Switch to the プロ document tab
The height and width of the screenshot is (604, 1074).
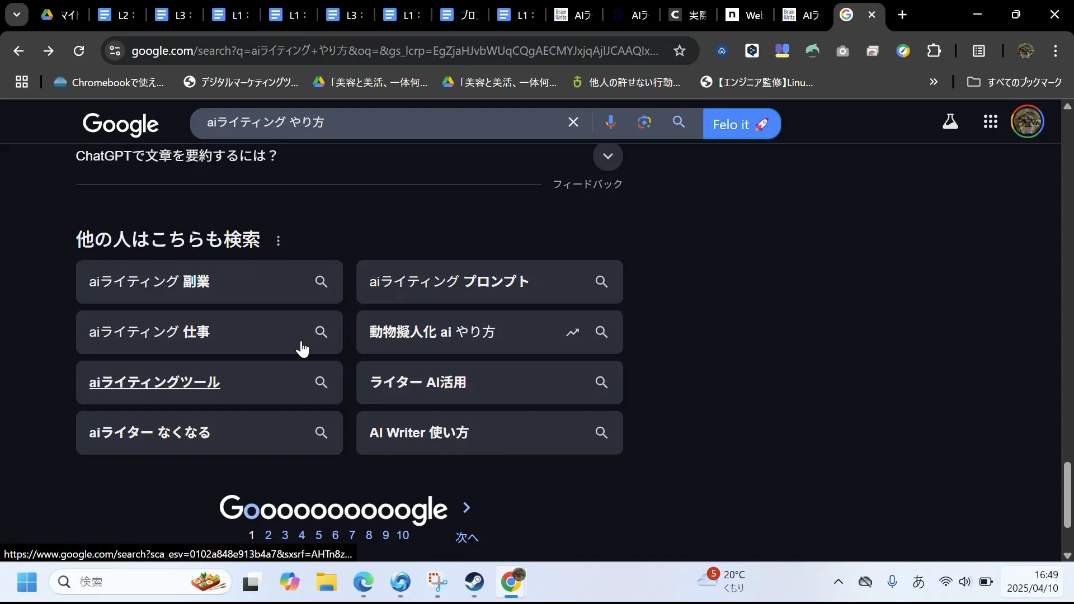pos(460,15)
